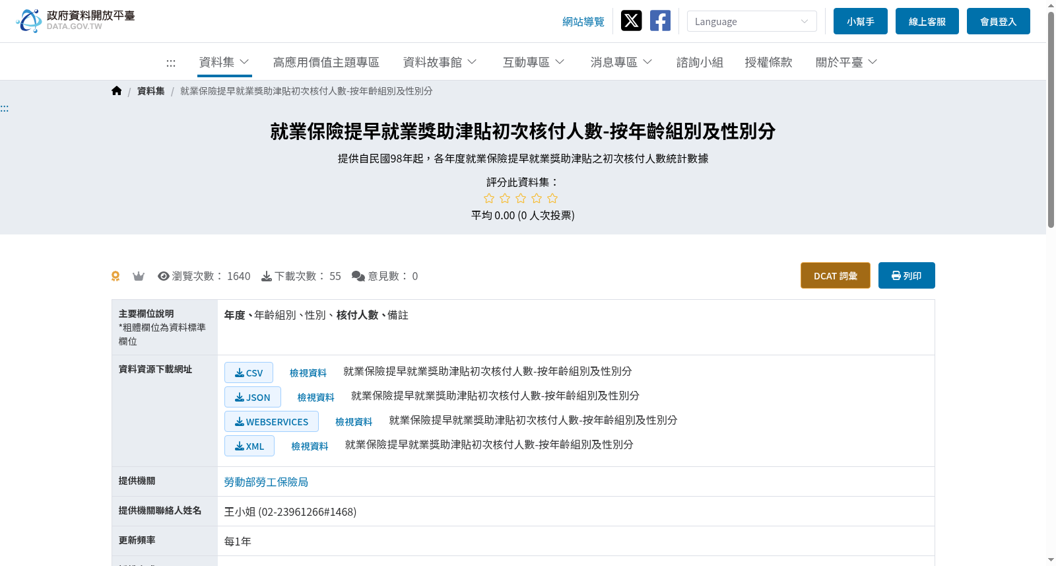Image resolution: width=1056 pixels, height=566 pixels.
Task: Open the X (Twitter) social icon
Action: click(x=632, y=20)
